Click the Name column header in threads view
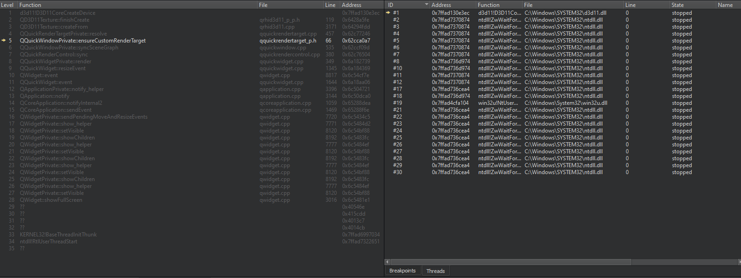The image size is (741, 278). 725,5
